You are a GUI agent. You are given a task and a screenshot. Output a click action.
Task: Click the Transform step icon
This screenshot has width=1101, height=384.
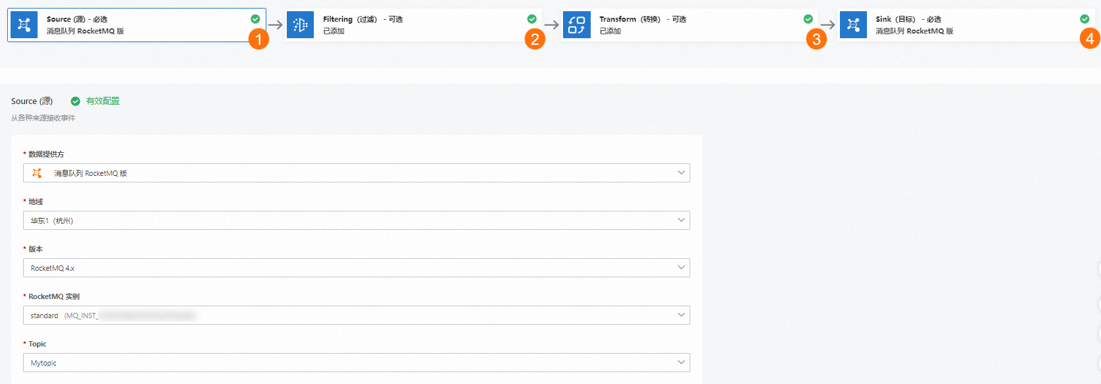click(576, 25)
